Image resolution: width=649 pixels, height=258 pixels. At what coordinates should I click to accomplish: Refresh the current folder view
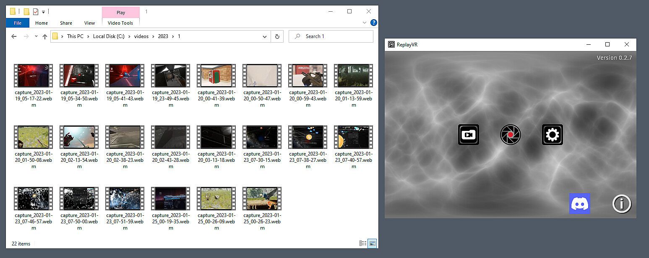coord(277,36)
